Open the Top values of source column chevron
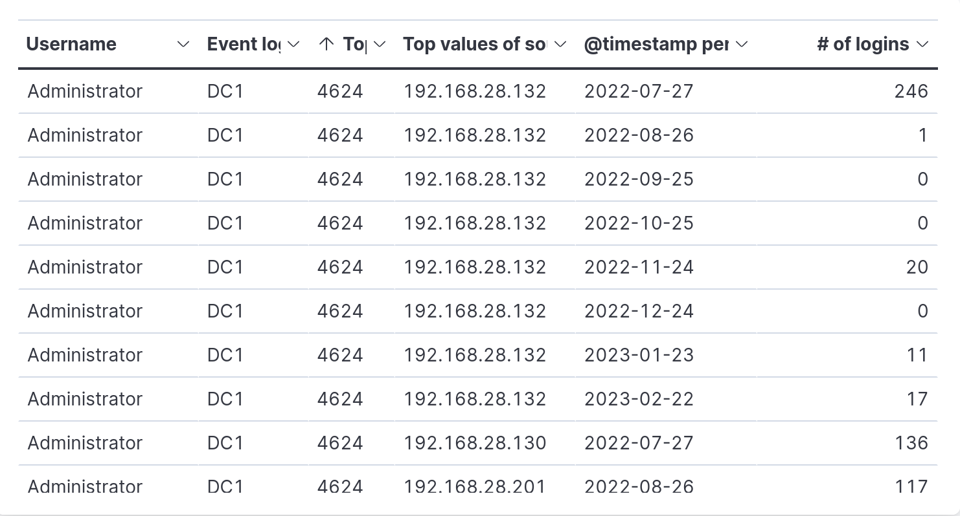 point(561,44)
